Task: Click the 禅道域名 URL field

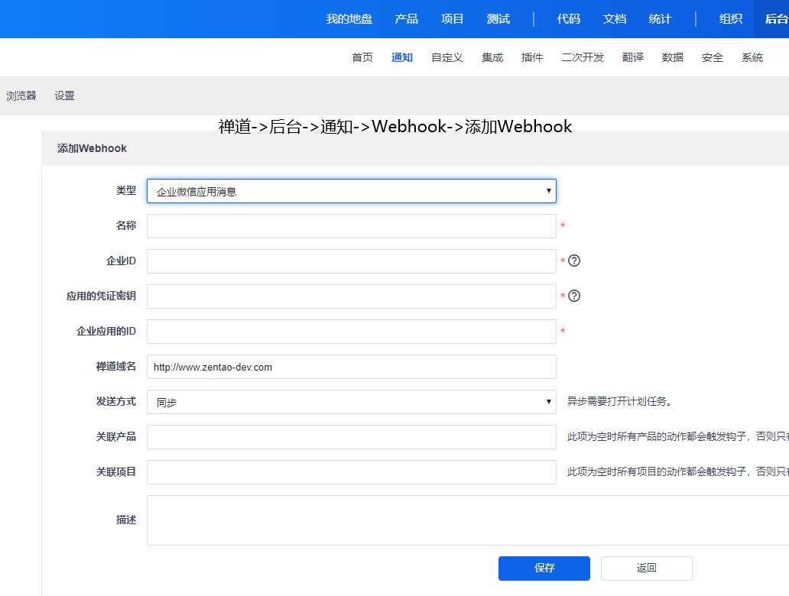Action: pyautogui.click(x=351, y=367)
